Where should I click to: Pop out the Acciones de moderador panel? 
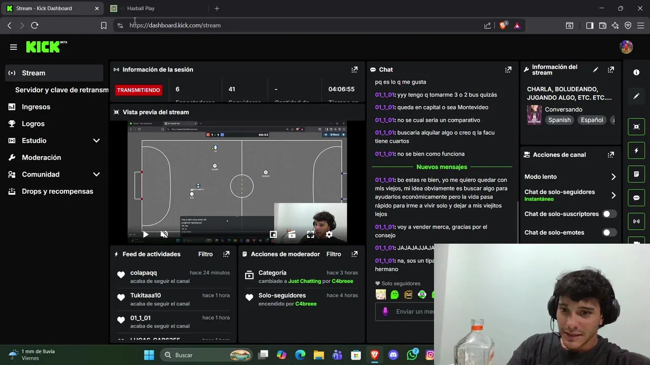coord(354,254)
